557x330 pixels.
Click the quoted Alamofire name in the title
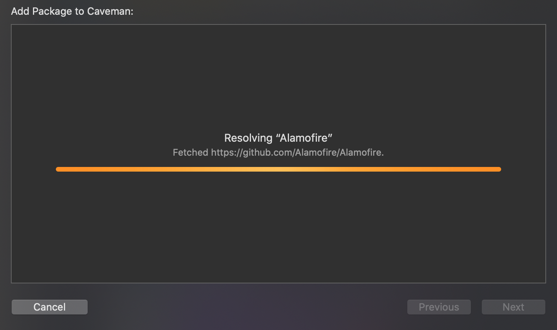pyautogui.click(x=304, y=138)
